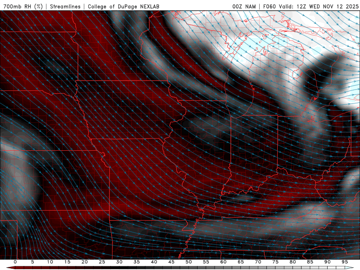Screen dimensions: 360x270
Task: Click the "Streamlines" label in the header
Action: point(65,6)
